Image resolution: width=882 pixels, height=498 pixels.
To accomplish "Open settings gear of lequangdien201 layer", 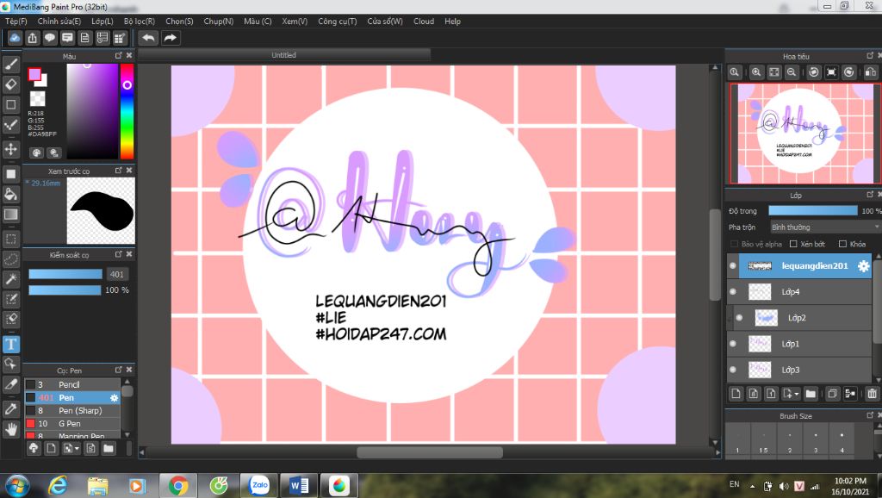I will (863, 266).
